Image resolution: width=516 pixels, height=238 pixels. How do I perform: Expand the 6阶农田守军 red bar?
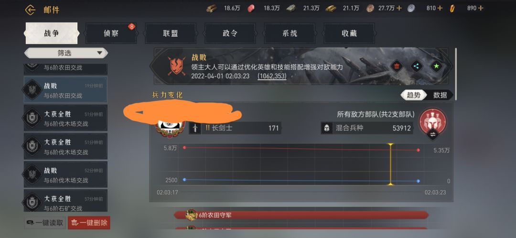click(x=301, y=215)
